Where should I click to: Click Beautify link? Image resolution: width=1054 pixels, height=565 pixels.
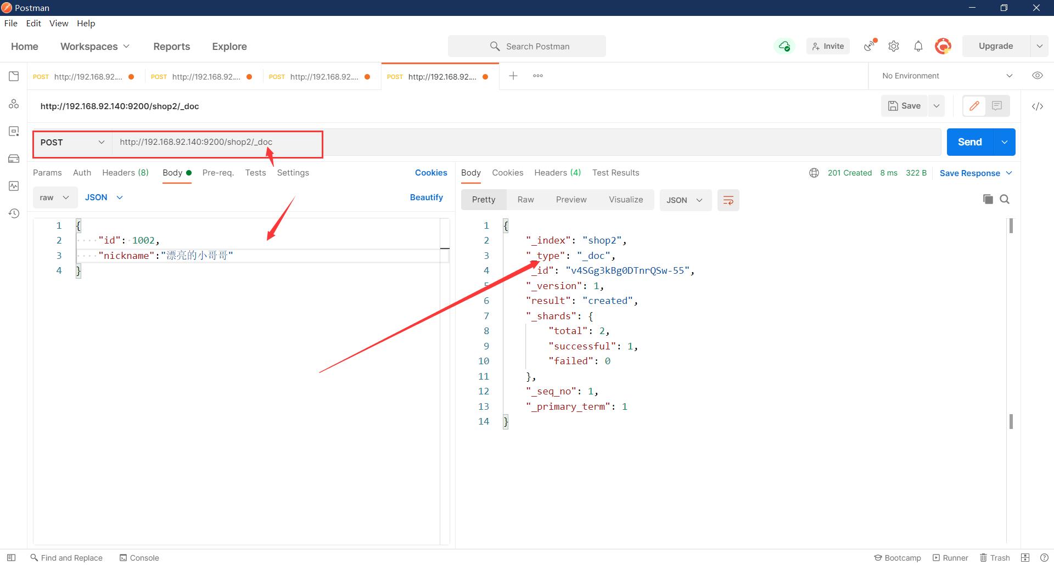(x=426, y=197)
